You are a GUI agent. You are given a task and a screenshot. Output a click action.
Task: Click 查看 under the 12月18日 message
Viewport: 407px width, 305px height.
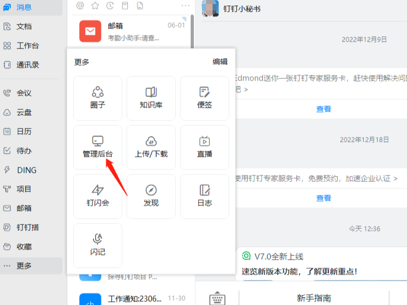click(x=324, y=198)
